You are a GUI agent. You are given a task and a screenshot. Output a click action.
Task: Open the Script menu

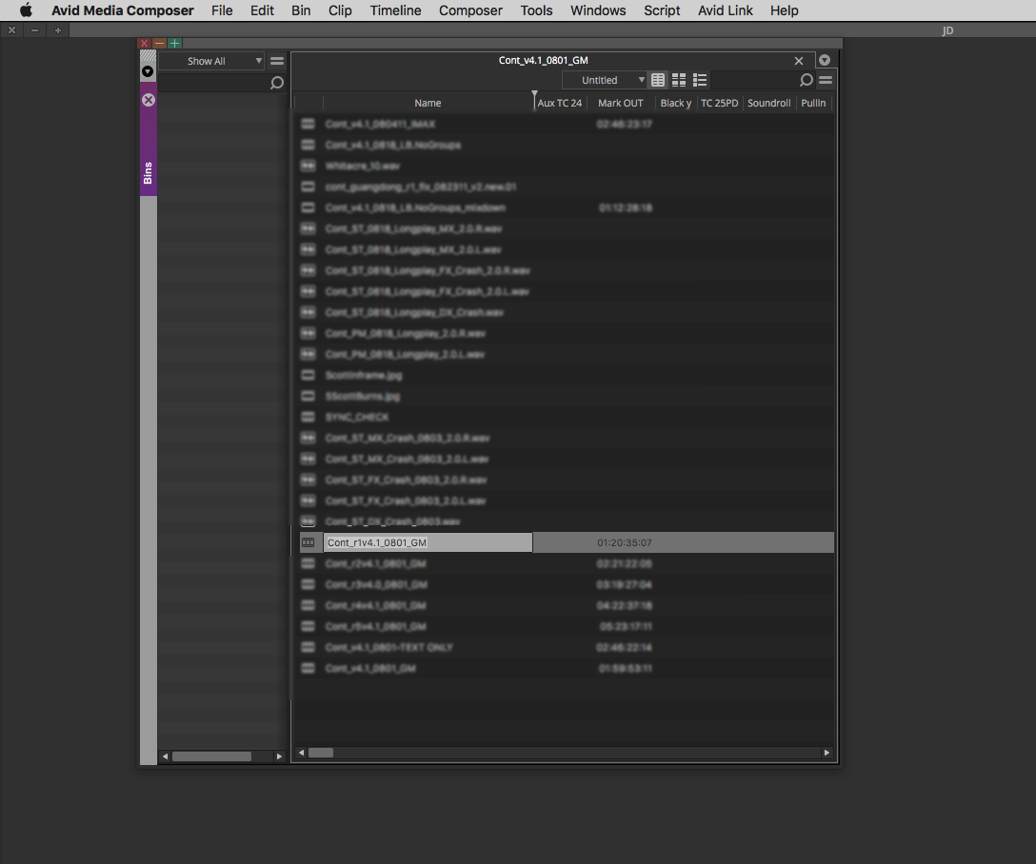click(662, 10)
